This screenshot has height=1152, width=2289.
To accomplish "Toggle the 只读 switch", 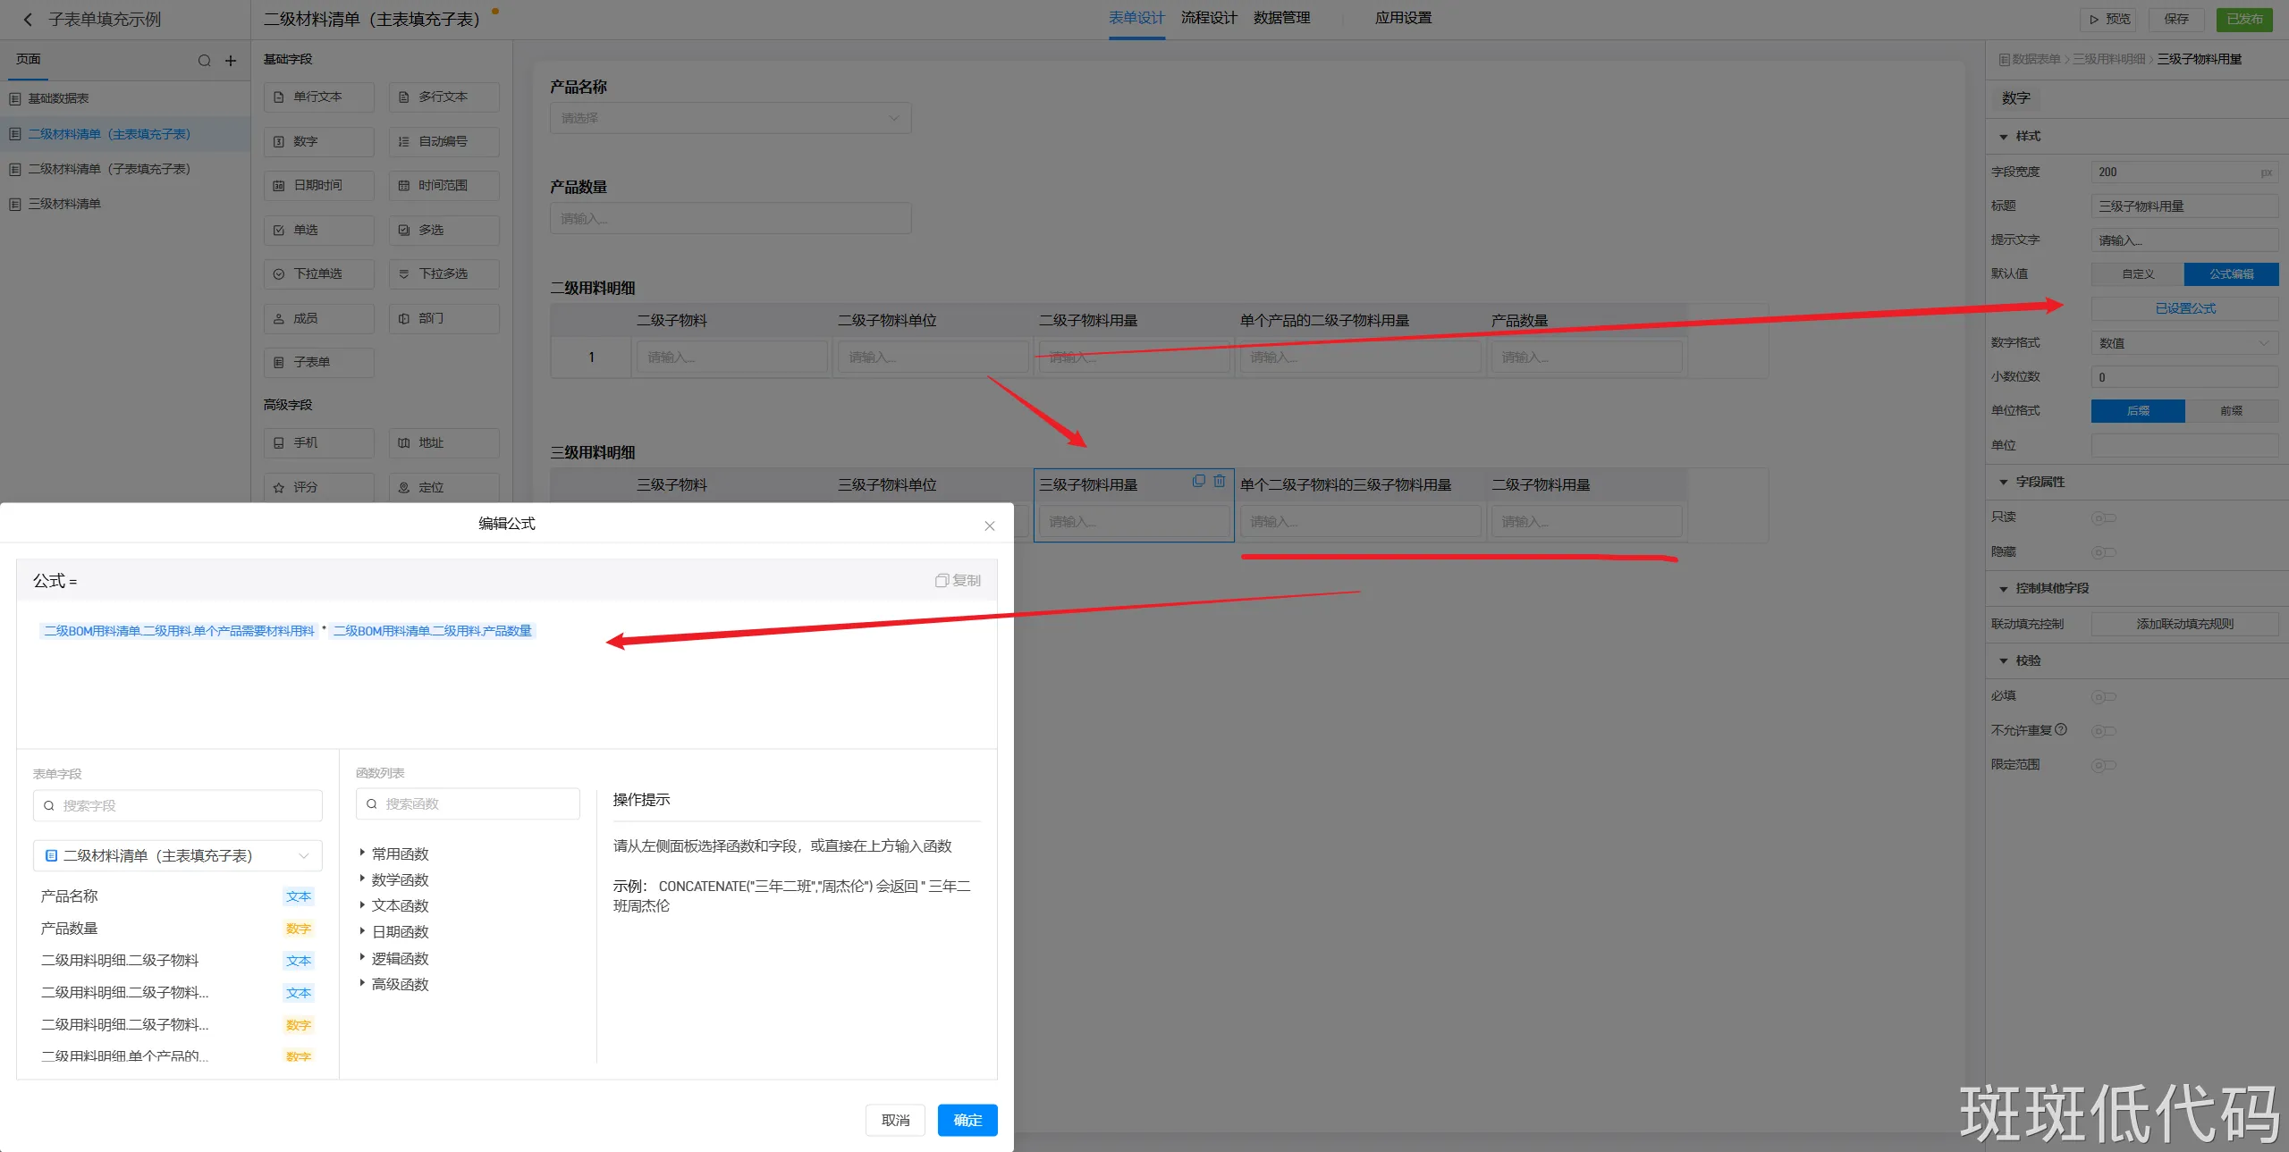I will pos(2103,517).
